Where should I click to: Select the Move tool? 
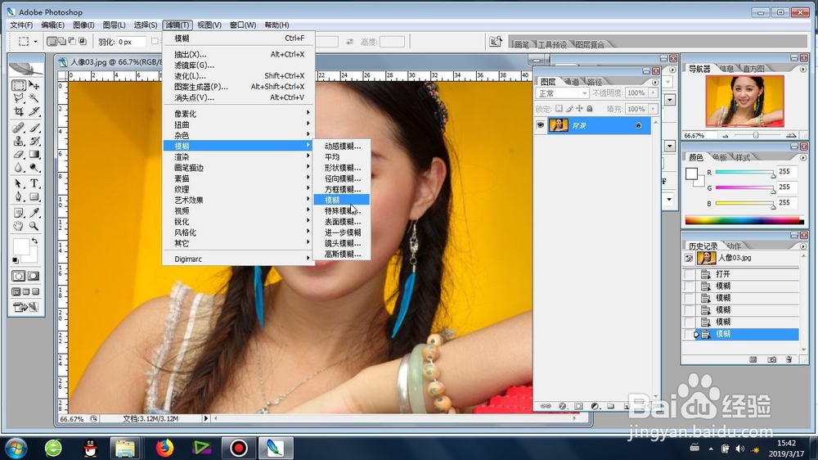point(34,85)
